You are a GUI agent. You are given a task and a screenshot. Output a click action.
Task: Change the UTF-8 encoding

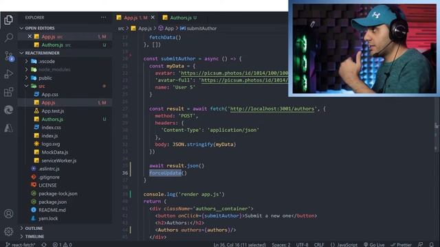pos(302,244)
